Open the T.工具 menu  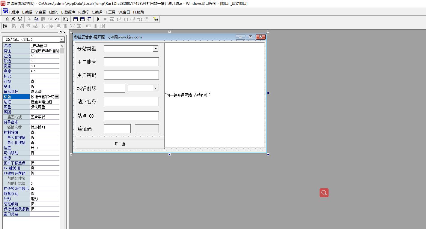[110, 12]
